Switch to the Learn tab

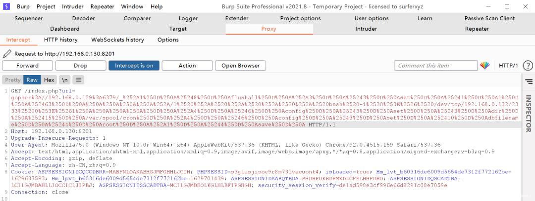425,18
